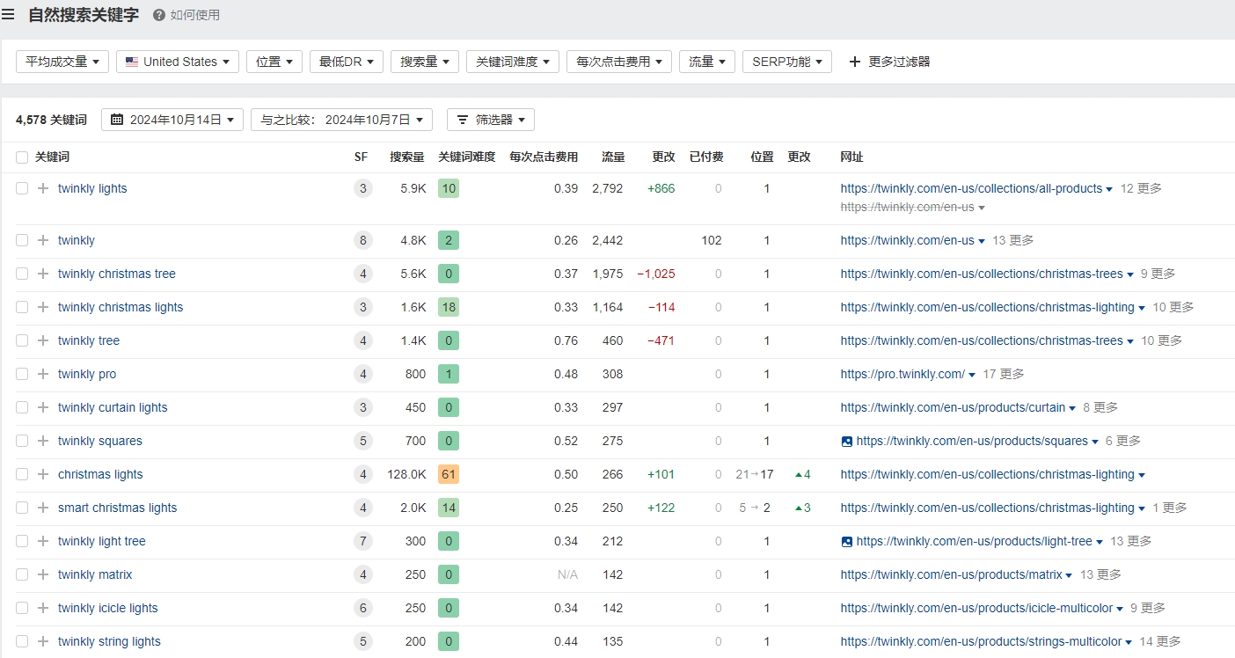Expand URL arrow for collections/all-products
This screenshot has height=658, width=1235.
1109,189
